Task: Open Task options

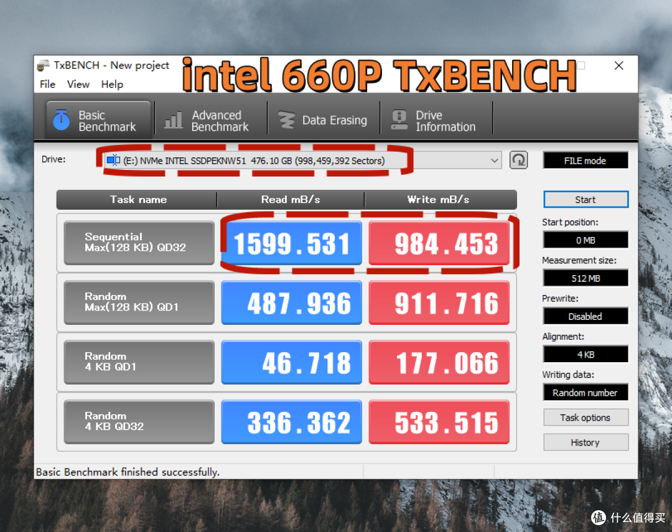Action: click(x=586, y=417)
